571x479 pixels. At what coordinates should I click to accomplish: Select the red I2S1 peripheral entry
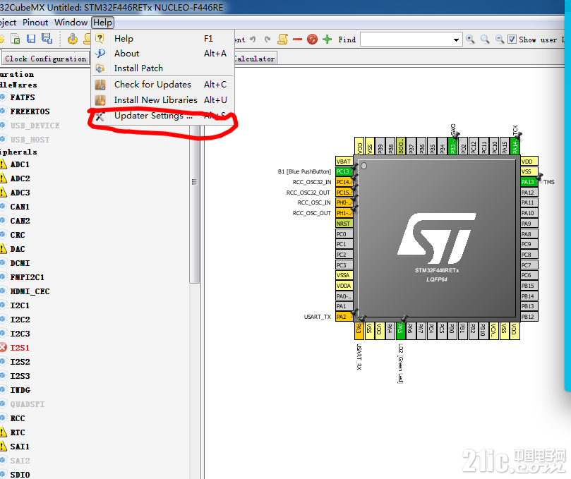pos(20,348)
